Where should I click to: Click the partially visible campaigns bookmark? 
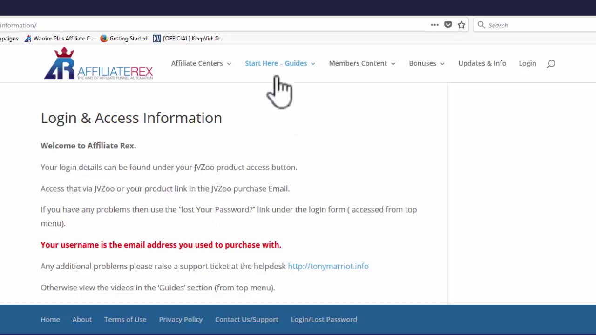tap(9, 39)
